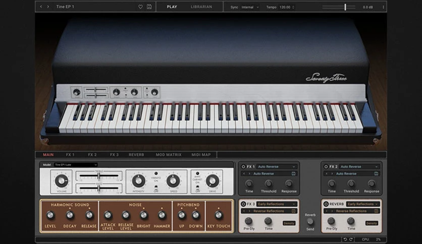The image size is (422, 244).
Task: Switch to the FX 1 tab
Action: coord(70,154)
